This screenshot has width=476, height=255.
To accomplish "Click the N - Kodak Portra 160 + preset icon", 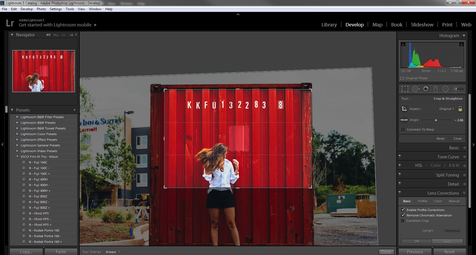I will [24, 242].
